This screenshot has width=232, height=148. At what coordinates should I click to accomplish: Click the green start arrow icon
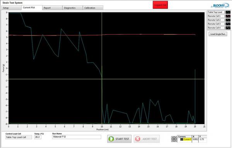[111, 139]
